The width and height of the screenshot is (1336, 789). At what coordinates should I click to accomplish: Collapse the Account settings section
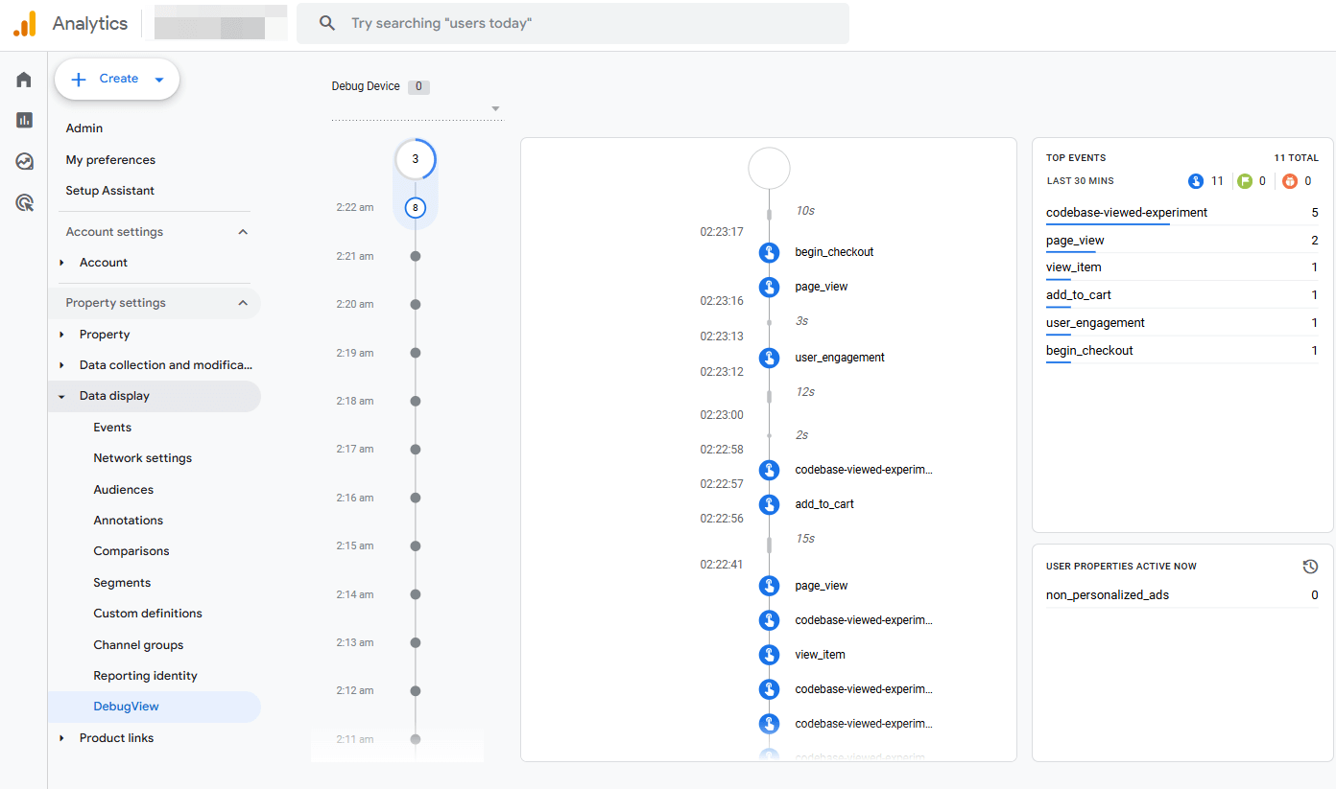[x=243, y=231]
